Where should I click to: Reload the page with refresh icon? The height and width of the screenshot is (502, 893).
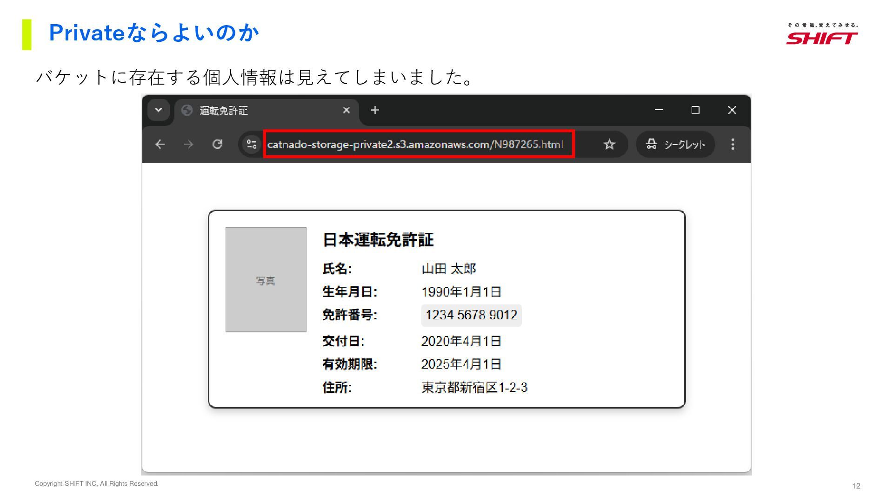[217, 145]
